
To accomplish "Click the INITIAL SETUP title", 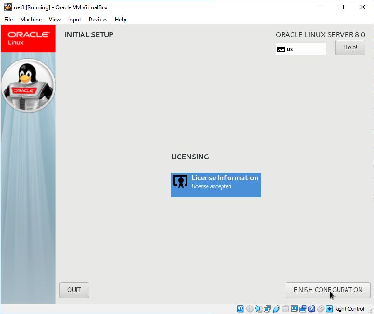I will (89, 35).
